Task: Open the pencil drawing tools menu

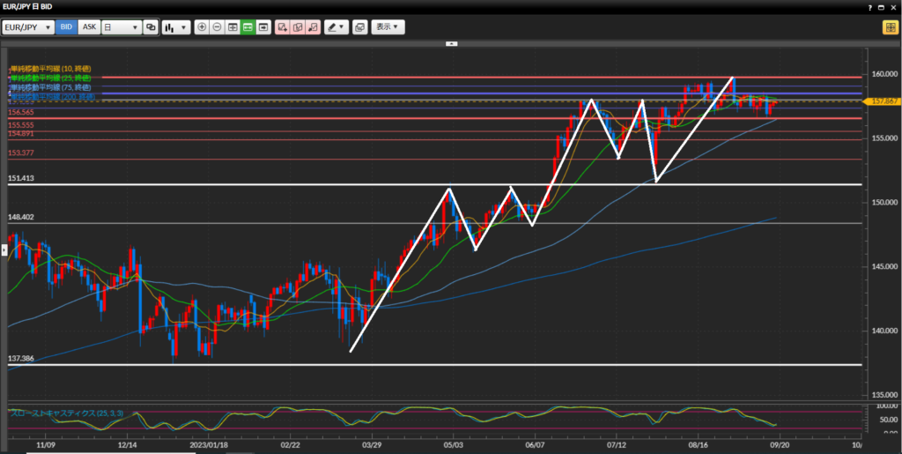Action: [336, 27]
